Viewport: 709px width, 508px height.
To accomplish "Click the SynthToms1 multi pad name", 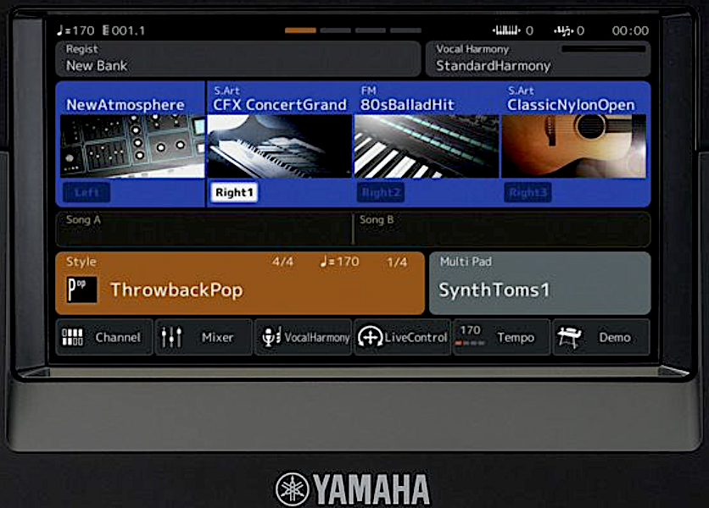I will (494, 290).
